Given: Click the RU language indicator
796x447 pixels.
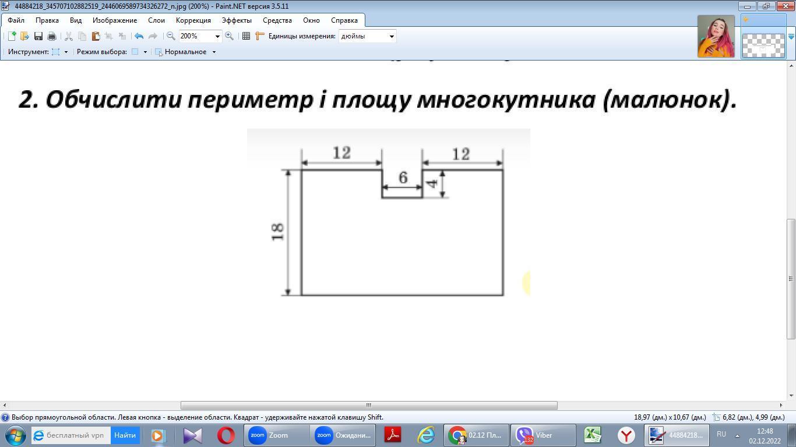Looking at the screenshot, I should coord(721,434).
